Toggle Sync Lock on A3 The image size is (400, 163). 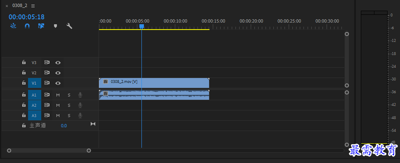pyautogui.click(x=47, y=115)
